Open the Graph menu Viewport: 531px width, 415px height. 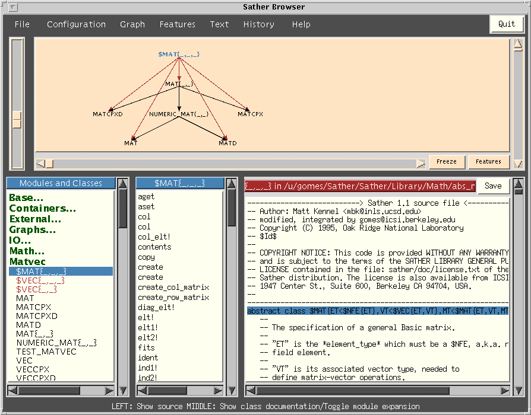click(x=132, y=24)
